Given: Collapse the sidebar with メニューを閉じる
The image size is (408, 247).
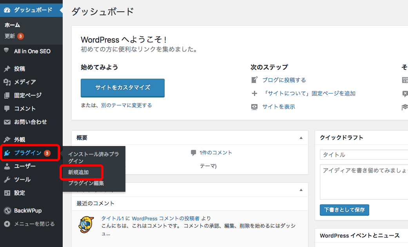Looking at the screenshot, I should (x=30, y=224).
